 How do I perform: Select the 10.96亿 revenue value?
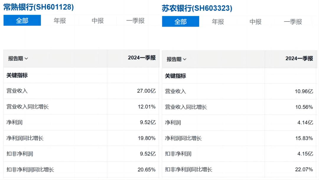(304, 91)
